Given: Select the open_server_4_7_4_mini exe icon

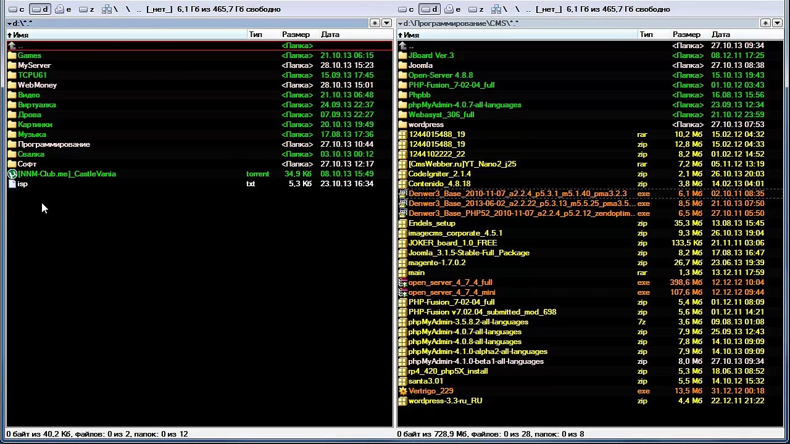Looking at the screenshot, I should click(403, 292).
